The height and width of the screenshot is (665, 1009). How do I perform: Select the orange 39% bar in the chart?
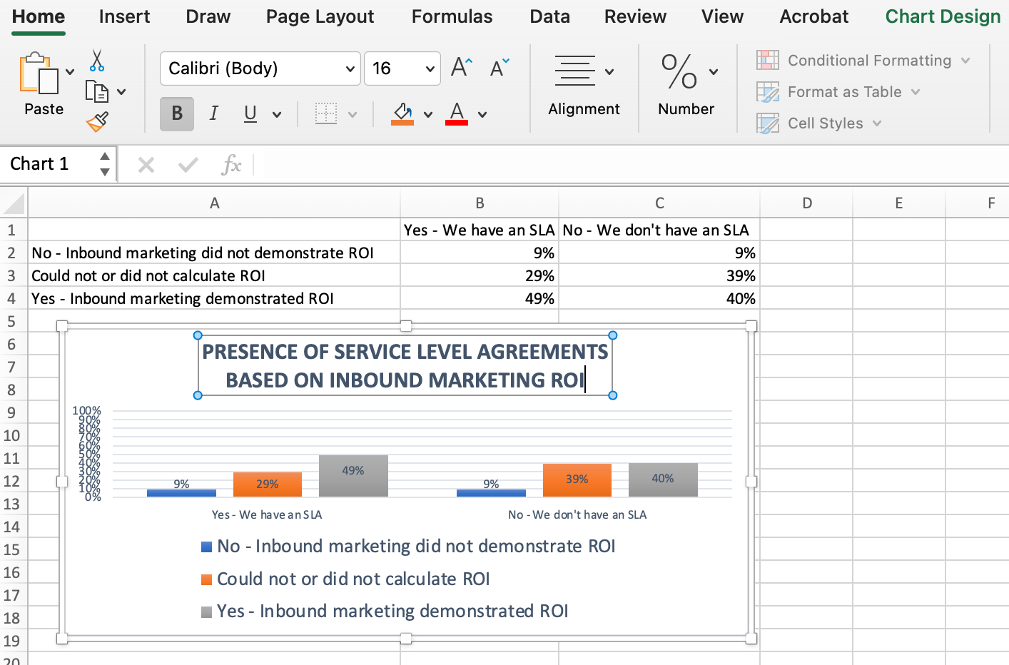click(x=577, y=480)
